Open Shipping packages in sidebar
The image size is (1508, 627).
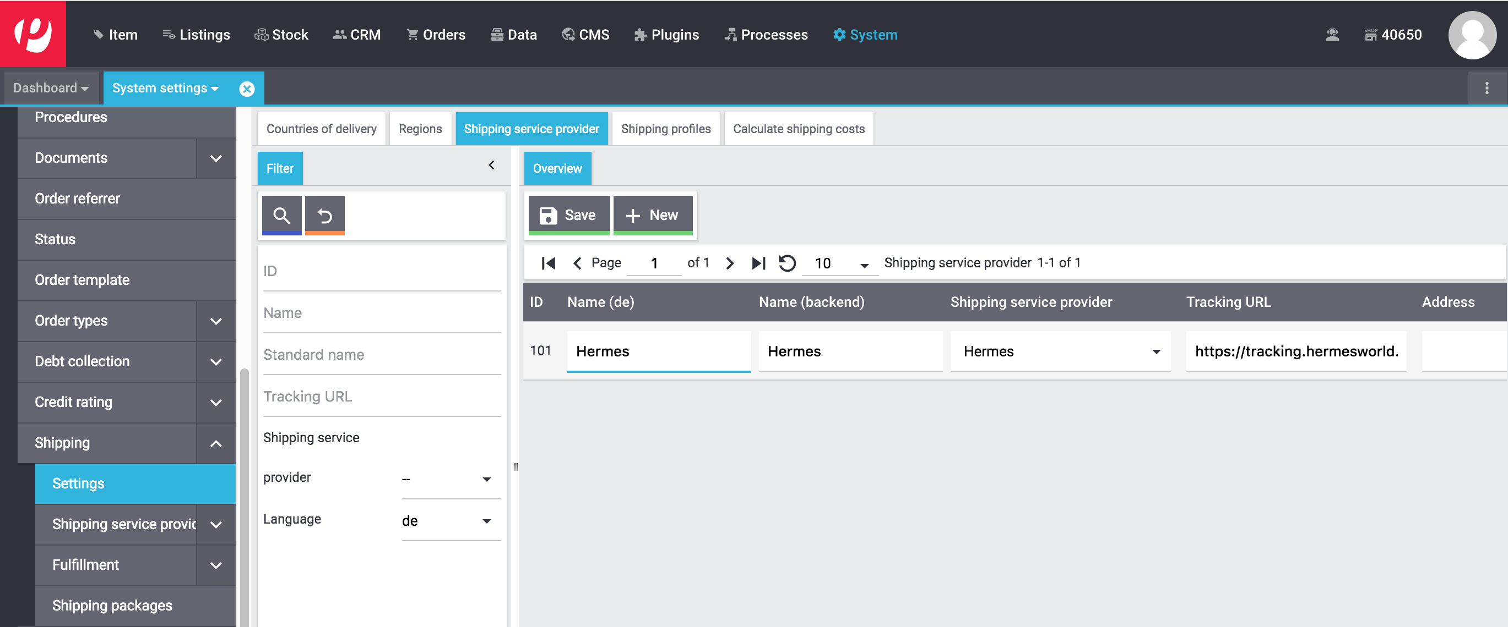135,606
